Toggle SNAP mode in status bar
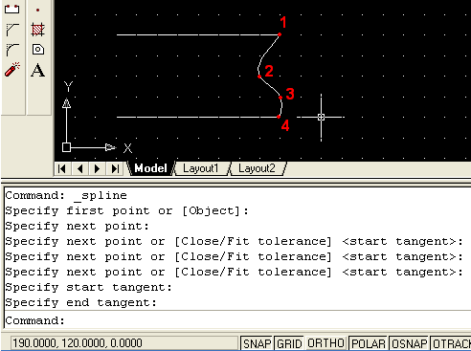Image resolution: width=471 pixels, height=351 pixels. pyautogui.click(x=257, y=343)
